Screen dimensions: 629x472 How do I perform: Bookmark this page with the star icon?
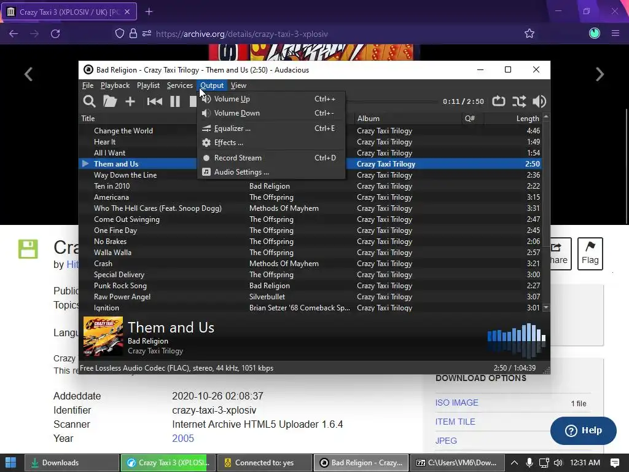(x=529, y=34)
